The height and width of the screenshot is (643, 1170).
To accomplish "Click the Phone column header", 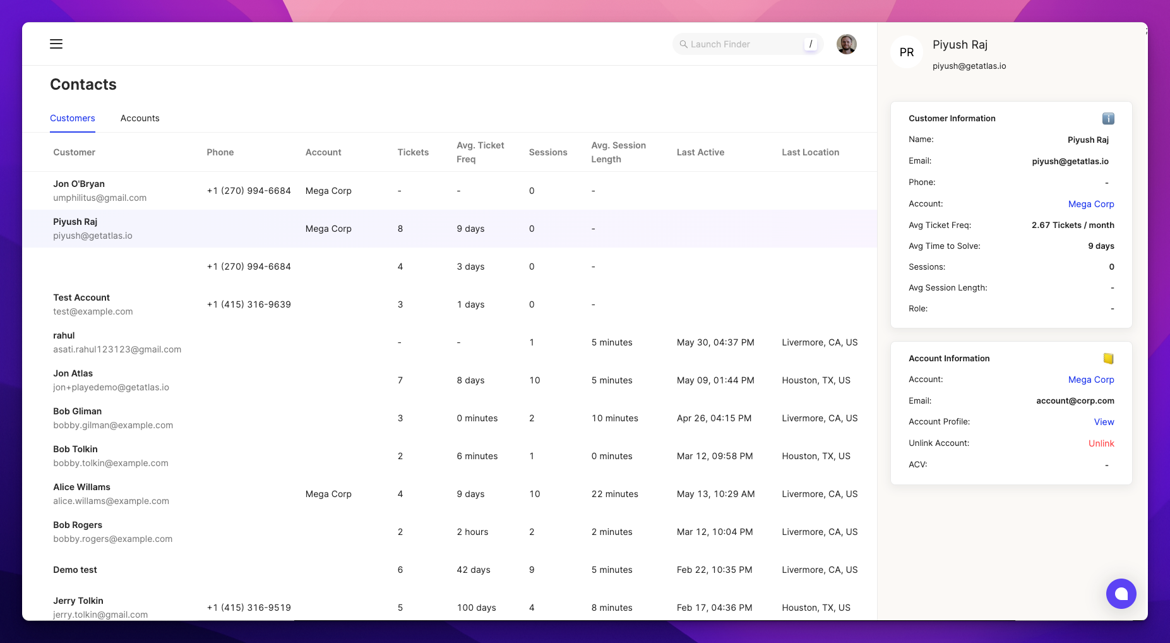I will tap(220, 152).
